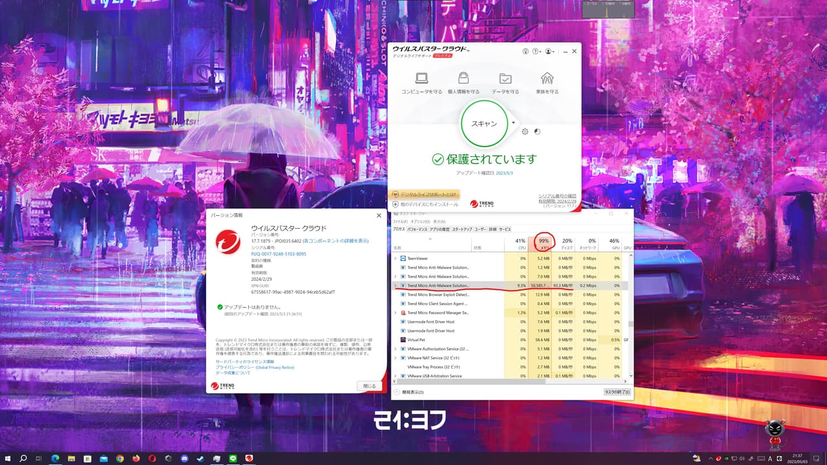Switch to ユーザー tab

tap(480, 229)
